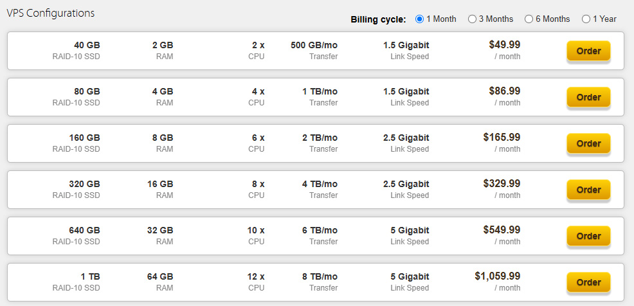The width and height of the screenshot is (634, 306).
Task: Click the 2 GB RAM value
Action: point(163,45)
